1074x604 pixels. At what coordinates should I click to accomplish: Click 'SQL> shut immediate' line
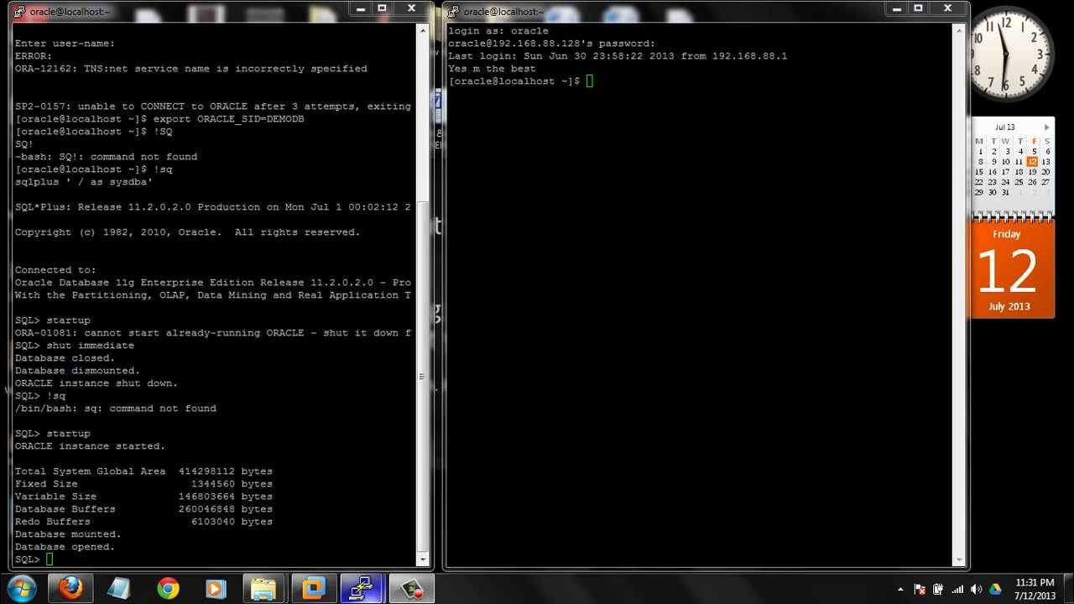click(74, 346)
